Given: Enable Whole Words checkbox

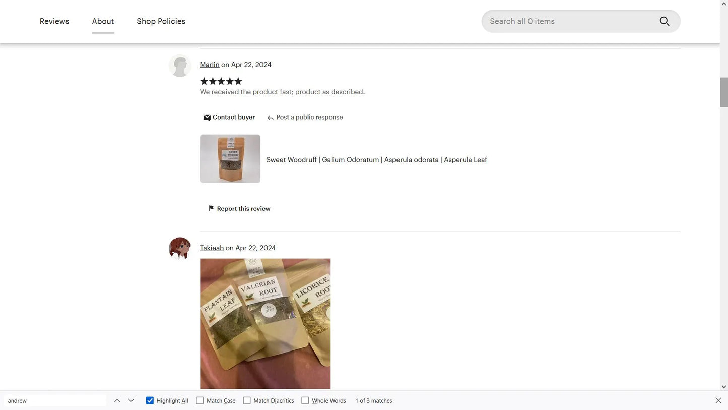Looking at the screenshot, I should tap(305, 400).
